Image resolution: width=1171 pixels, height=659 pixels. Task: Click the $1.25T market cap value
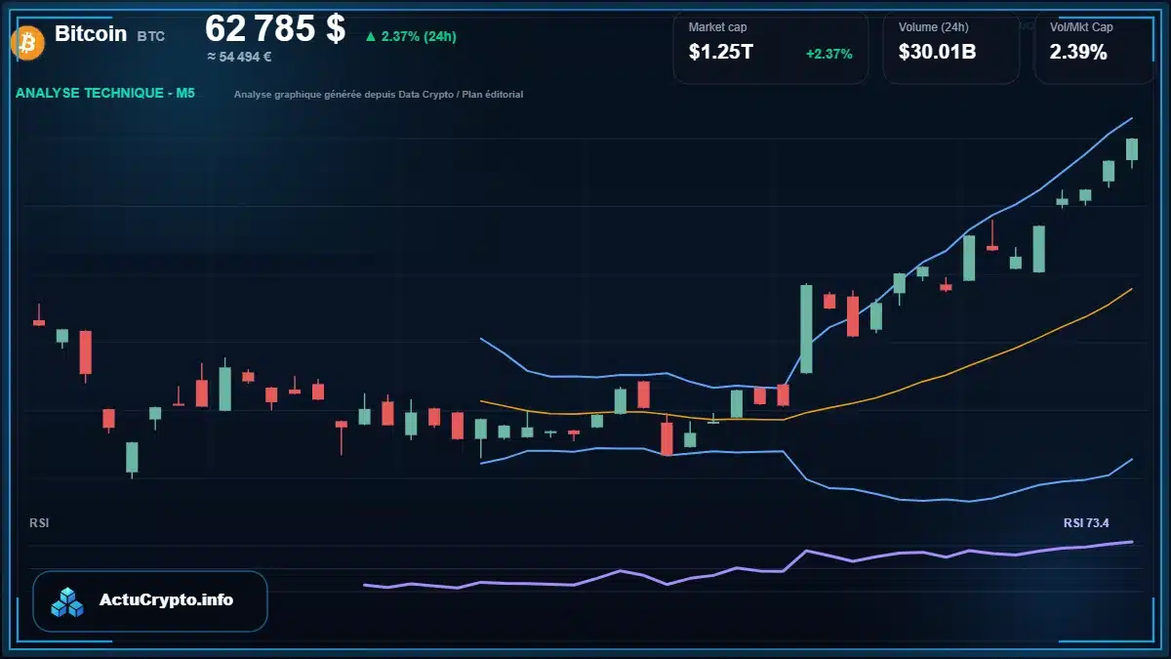(720, 53)
